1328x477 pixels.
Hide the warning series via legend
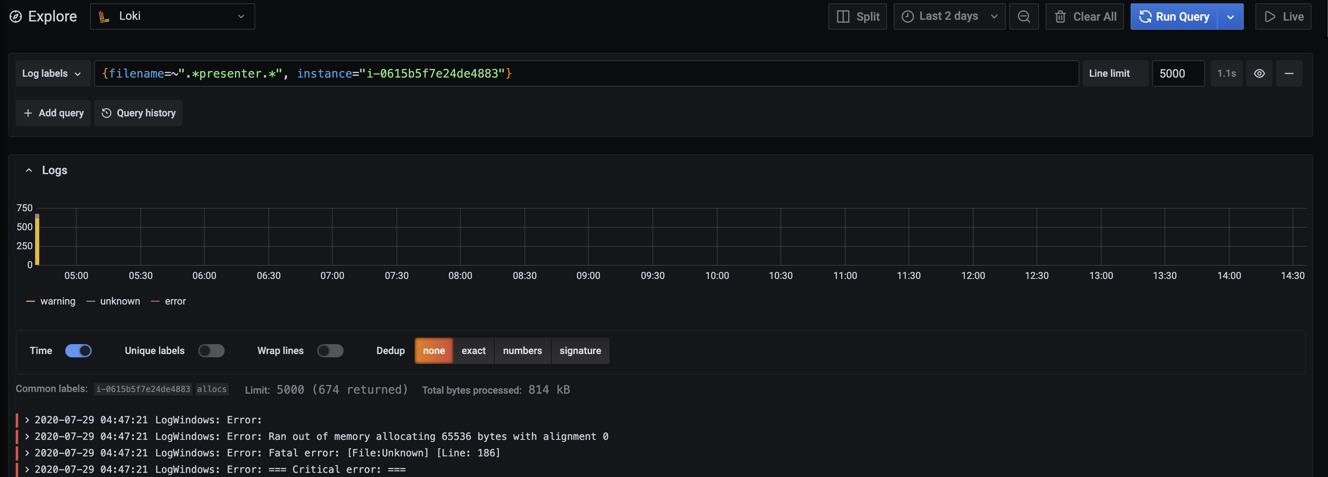[58, 301]
